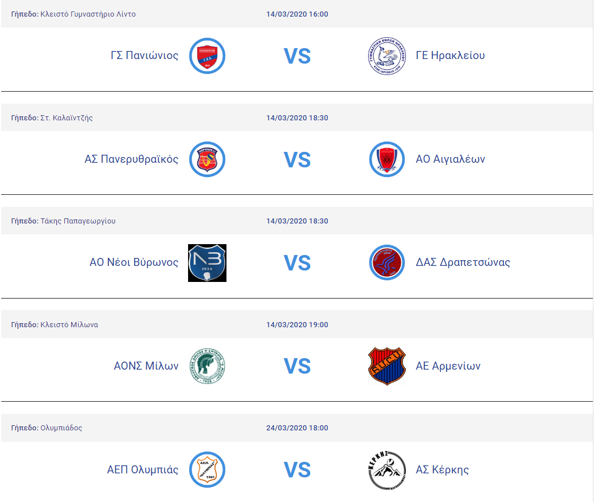This screenshot has height=502, width=594.
Task: Click the ΑΣ Πανερυθραϊκός team crest
Action: coord(207,159)
